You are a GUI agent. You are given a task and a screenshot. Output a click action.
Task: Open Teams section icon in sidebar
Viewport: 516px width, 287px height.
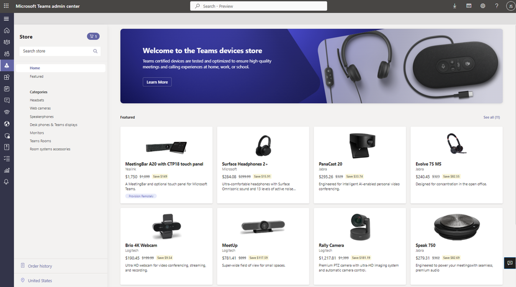point(7,42)
